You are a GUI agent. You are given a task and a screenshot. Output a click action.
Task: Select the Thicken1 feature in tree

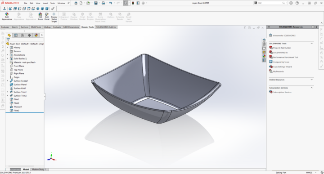[18, 107]
